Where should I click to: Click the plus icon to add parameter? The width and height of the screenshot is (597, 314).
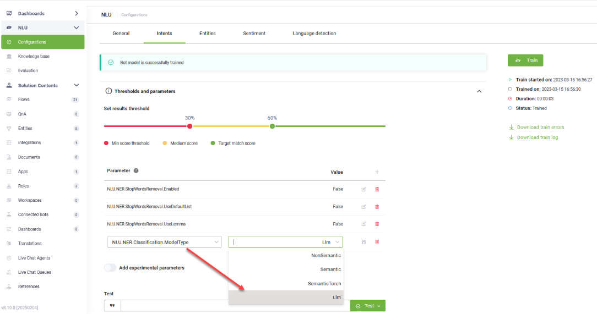tap(377, 172)
